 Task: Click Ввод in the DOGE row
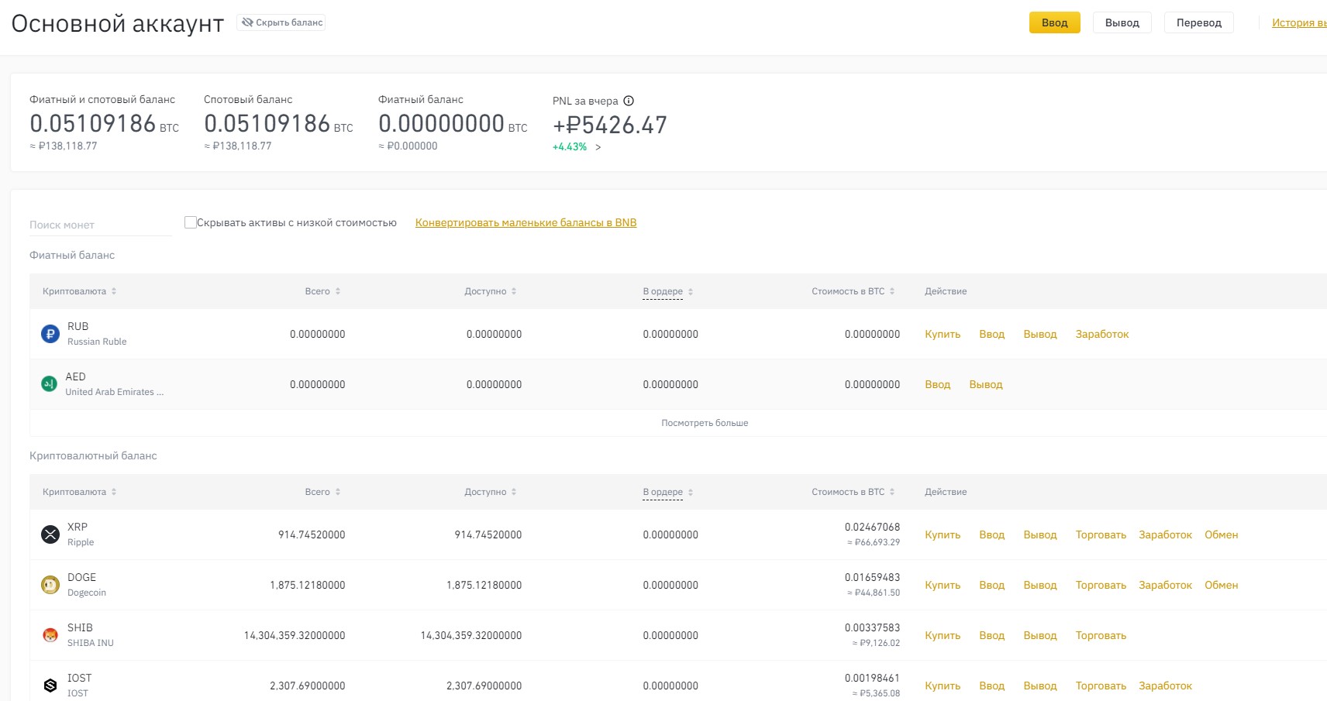(991, 585)
